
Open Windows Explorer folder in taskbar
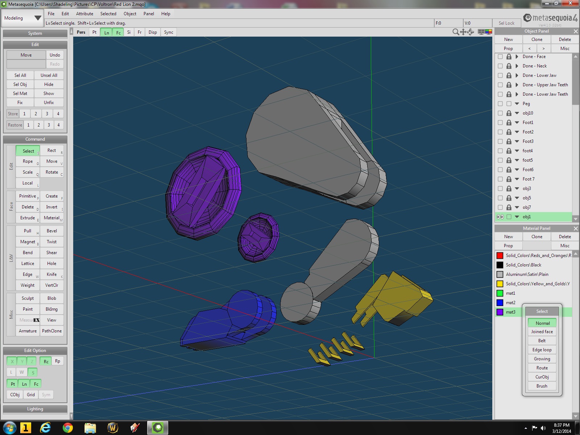click(x=90, y=428)
